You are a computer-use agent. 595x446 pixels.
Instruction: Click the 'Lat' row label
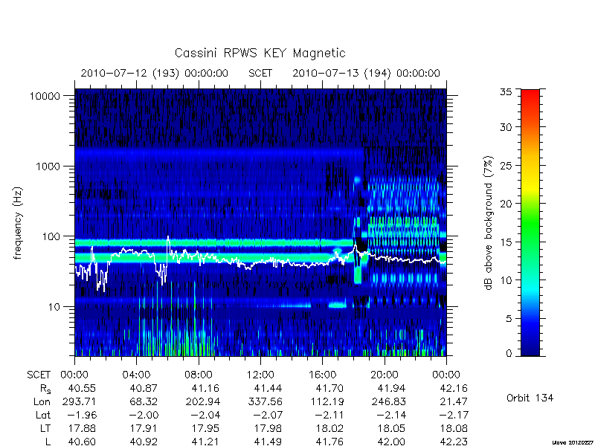[x=43, y=416]
